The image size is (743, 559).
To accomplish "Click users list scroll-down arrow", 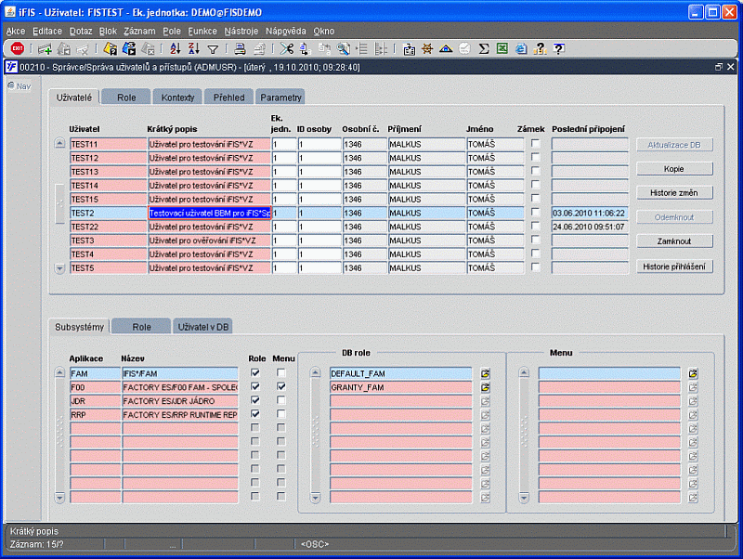I will [x=59, y=268].
